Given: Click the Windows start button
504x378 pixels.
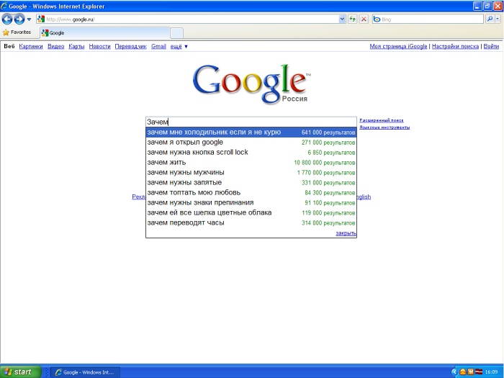Looking at the screenshot, I should pos(21,372).
